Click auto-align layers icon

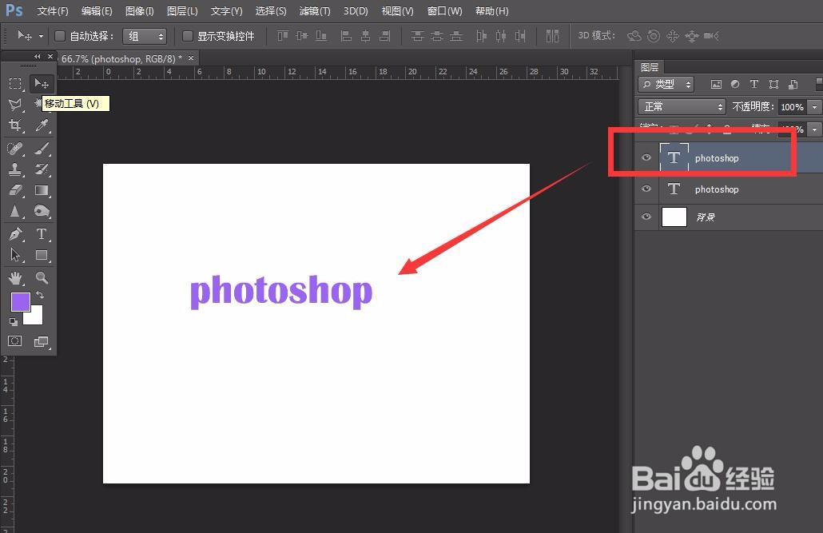[x=552, y=36]
